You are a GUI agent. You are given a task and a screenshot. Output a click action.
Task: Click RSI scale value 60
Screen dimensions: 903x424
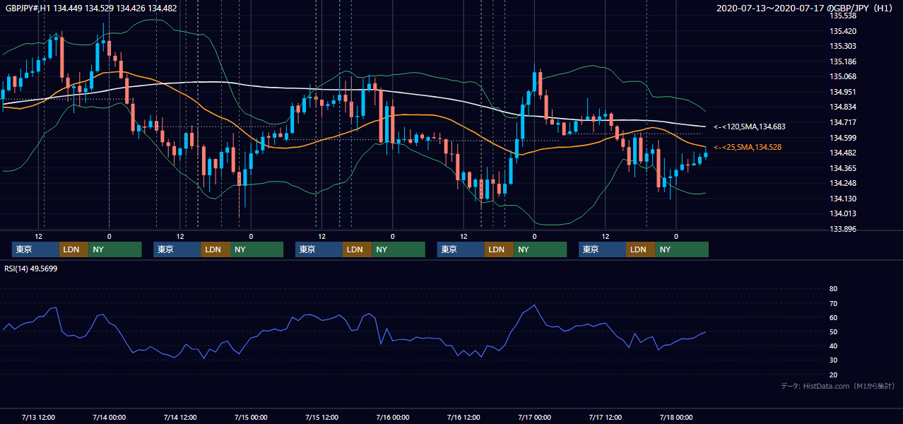833,317
